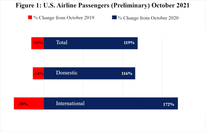Click the navy Total bar segment
The width and height of the screenshot is (206, 132).
[x=91, y=43]
